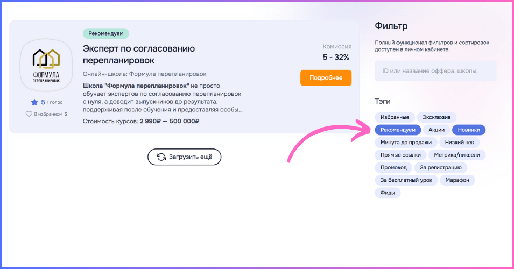Viewport: 514px width, 269px height.
Task: Select the Промокод tag
Action: pos(393,167)
